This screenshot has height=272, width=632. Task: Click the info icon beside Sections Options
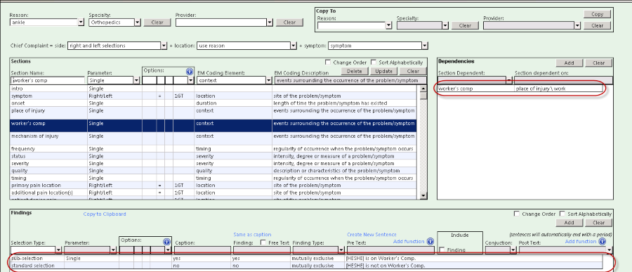(x=190, y=72)
